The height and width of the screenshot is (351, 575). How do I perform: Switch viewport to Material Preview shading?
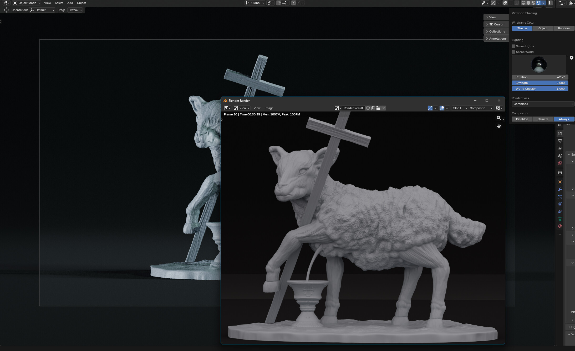(533, 3)
